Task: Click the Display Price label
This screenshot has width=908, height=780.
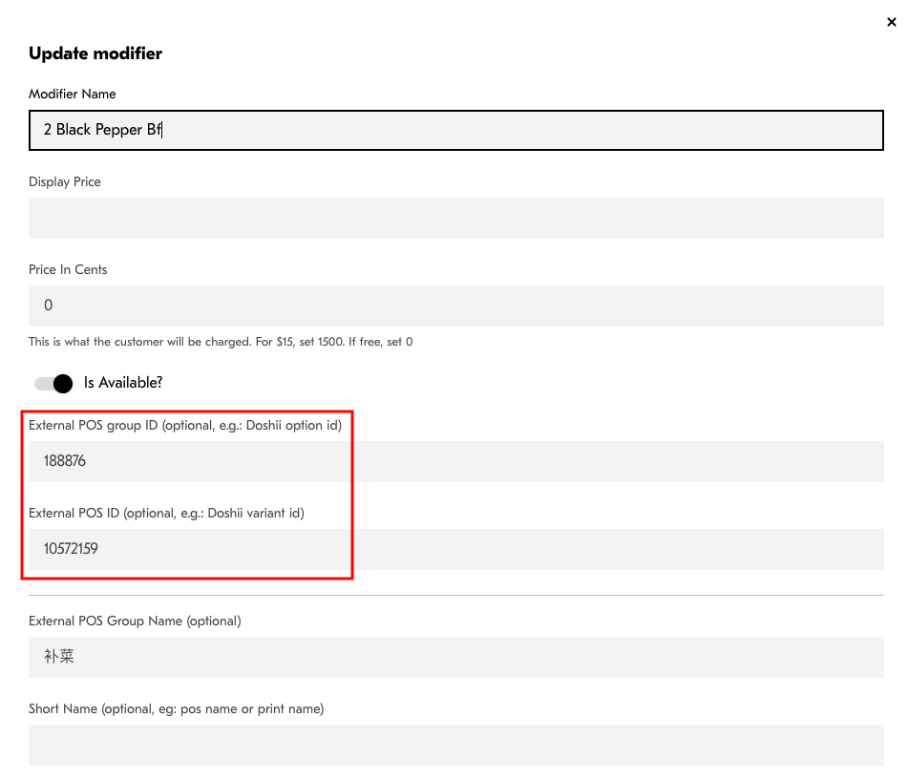Action: [64, 181]
